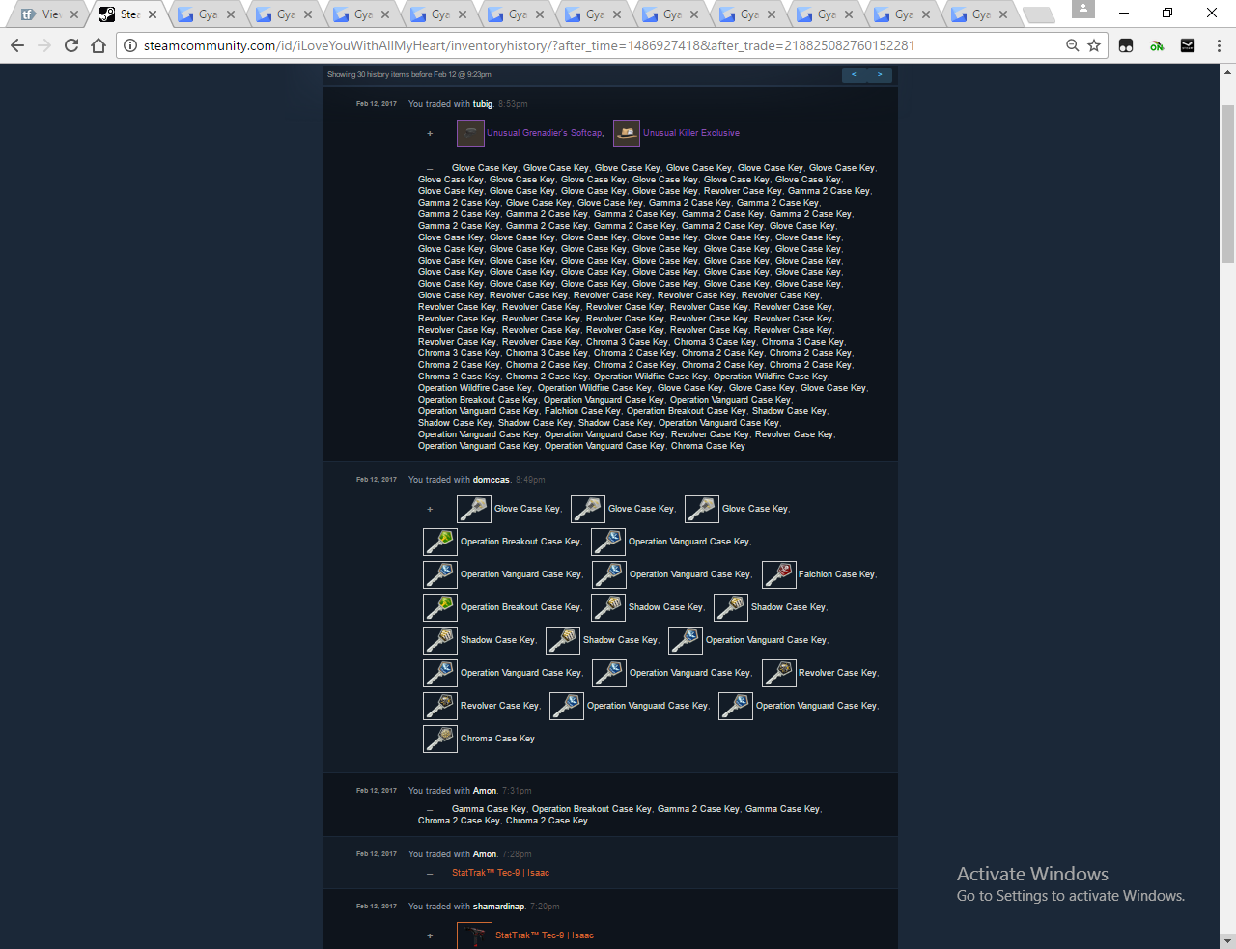Open a new browser tab

point(1039,14)
